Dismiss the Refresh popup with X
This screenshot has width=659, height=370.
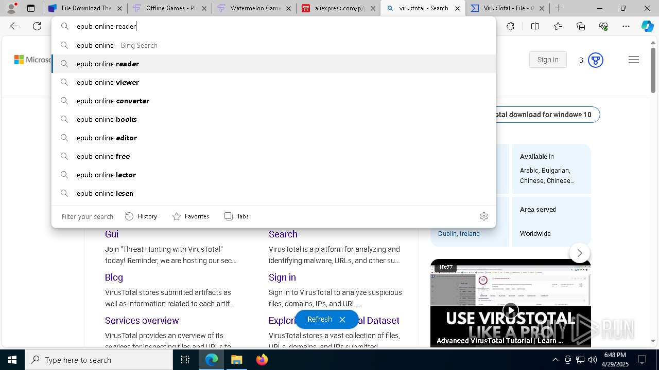click(x=342, y=320)
